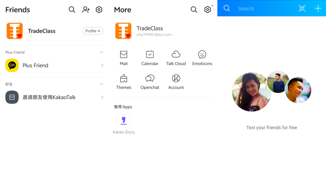Collapse the 好友 section

tap(101, 84)
